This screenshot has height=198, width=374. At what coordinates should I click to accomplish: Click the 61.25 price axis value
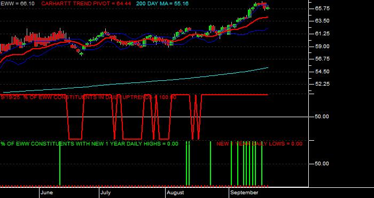coord(322,34)
